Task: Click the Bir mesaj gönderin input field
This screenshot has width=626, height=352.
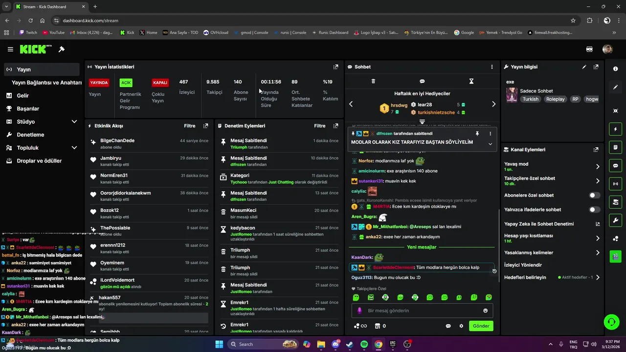Action: coord(422,310)
